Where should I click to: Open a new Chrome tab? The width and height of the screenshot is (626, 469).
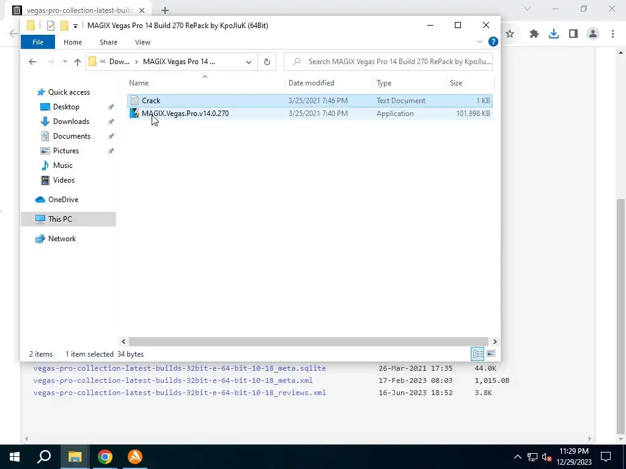(x=165, y=10)
